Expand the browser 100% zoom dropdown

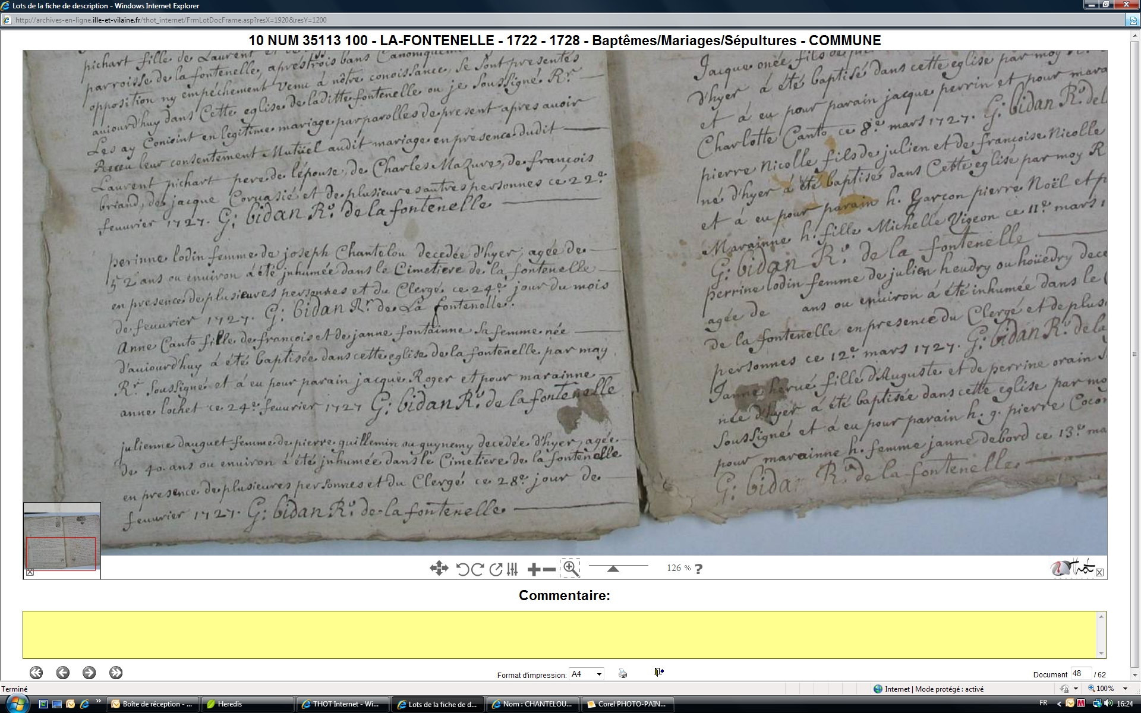pyautogui.click(x=1125, y=689)
